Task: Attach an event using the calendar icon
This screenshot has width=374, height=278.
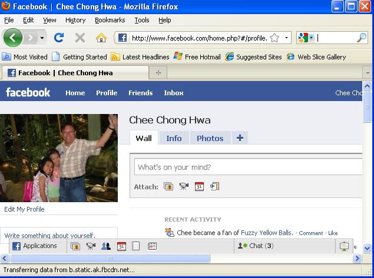Action: coord(199,186)
